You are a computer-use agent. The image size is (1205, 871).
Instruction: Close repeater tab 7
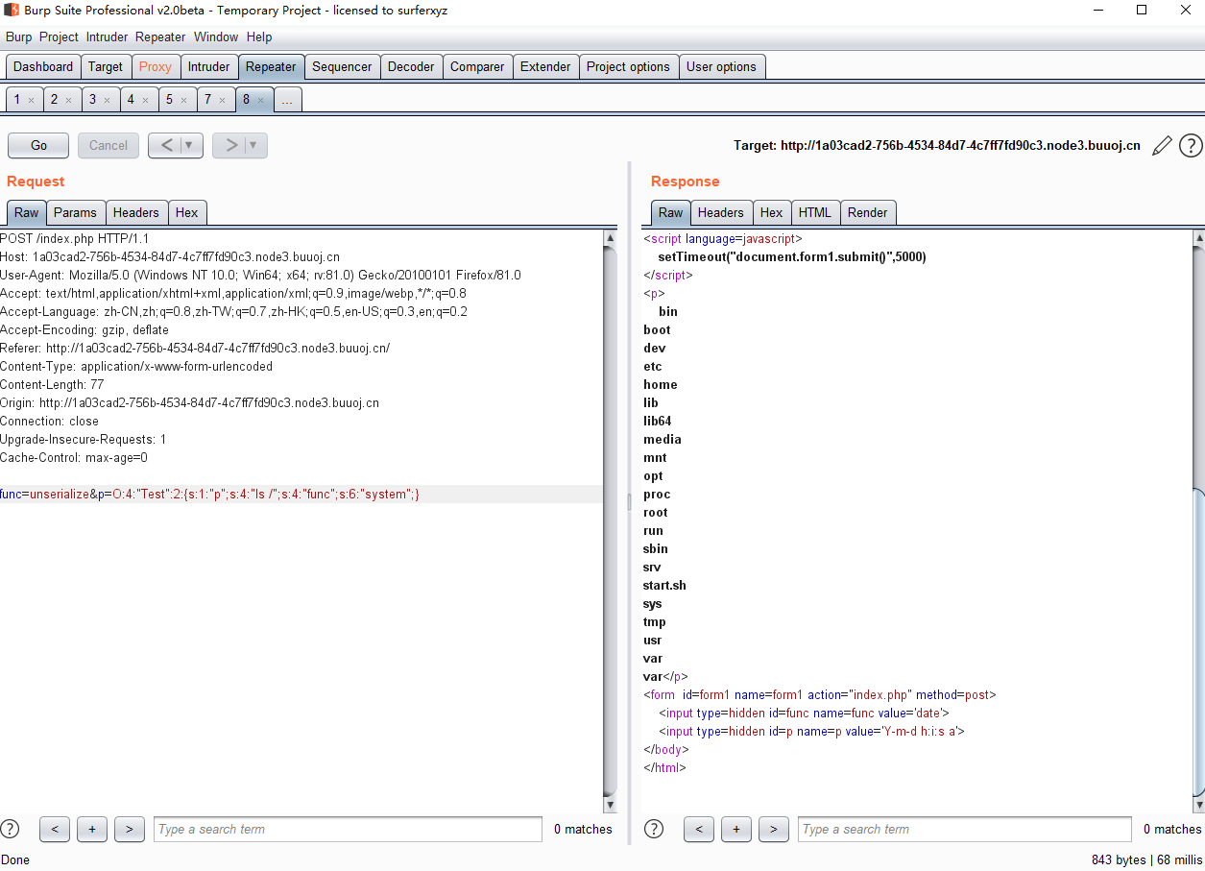(222, 100)
